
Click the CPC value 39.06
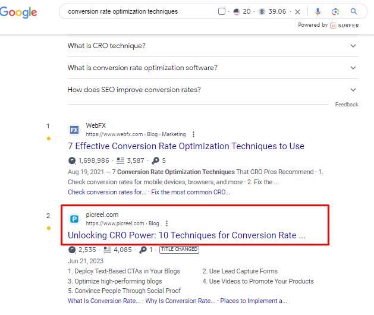pos(277,11)
